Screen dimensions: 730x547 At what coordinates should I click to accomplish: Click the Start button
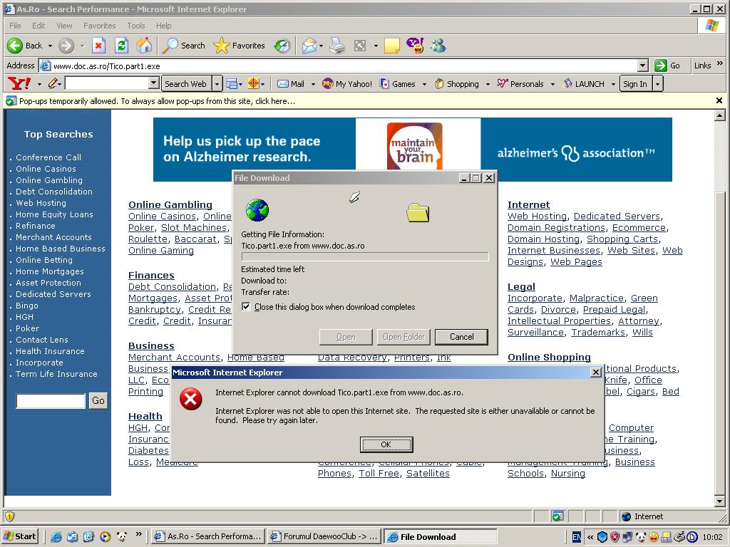point(19,536)
